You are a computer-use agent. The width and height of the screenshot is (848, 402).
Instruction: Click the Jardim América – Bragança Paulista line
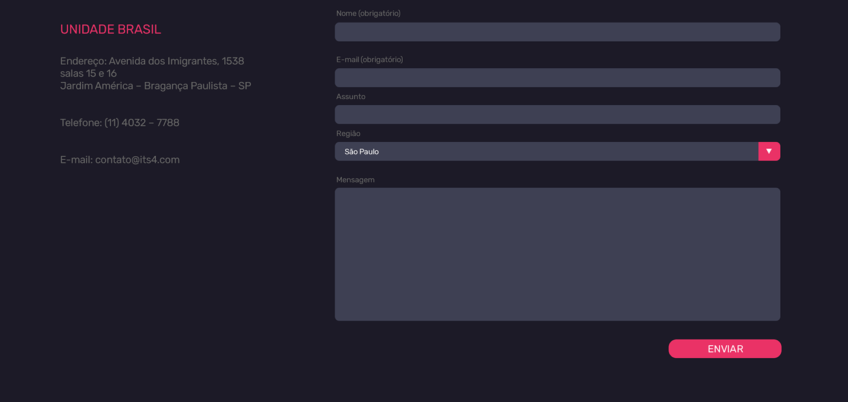(x=155, y=86)
